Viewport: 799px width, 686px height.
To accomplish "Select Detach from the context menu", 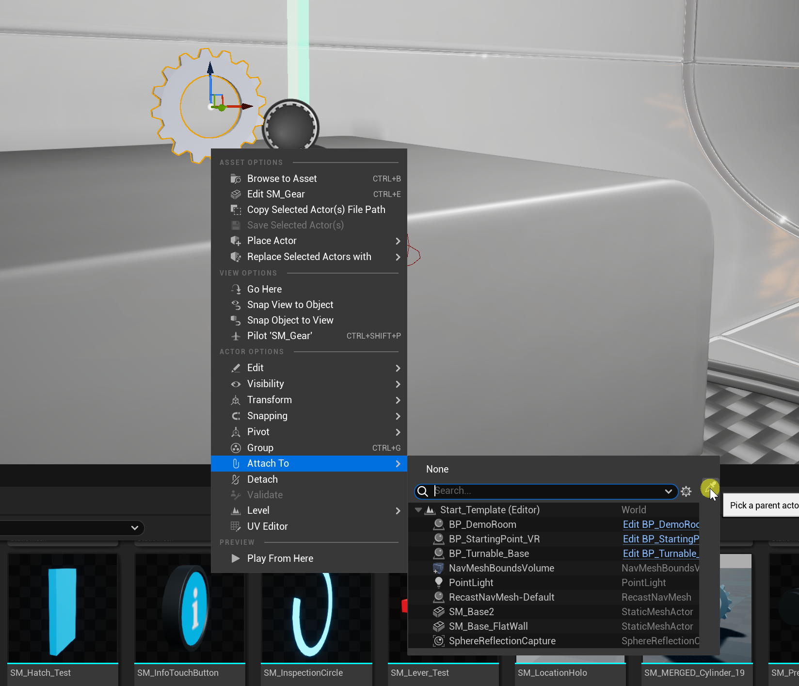I will (262, 479).
